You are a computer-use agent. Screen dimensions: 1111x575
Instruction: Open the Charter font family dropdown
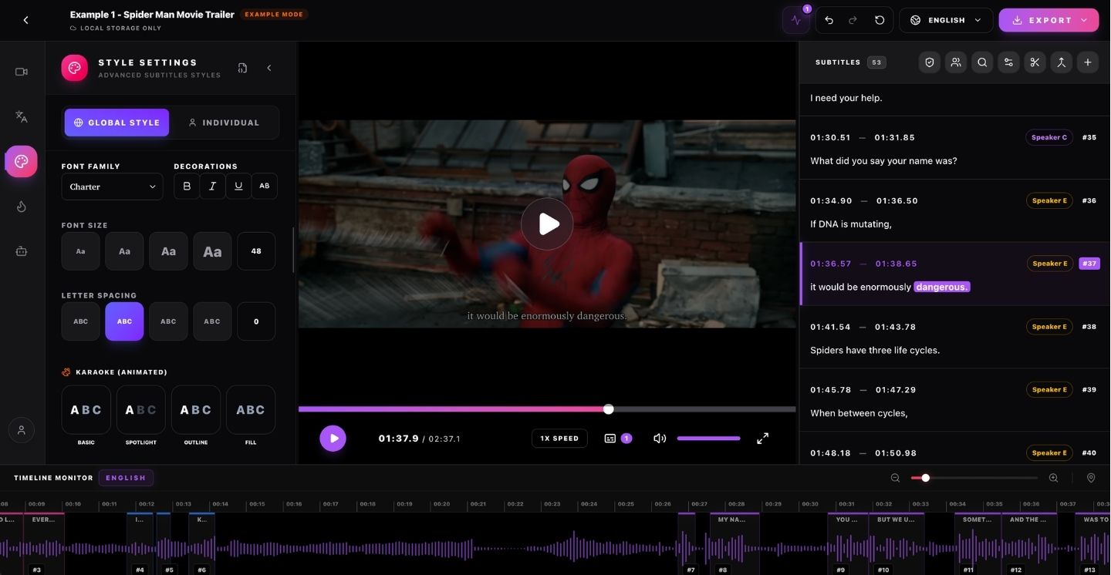(112, 186)
